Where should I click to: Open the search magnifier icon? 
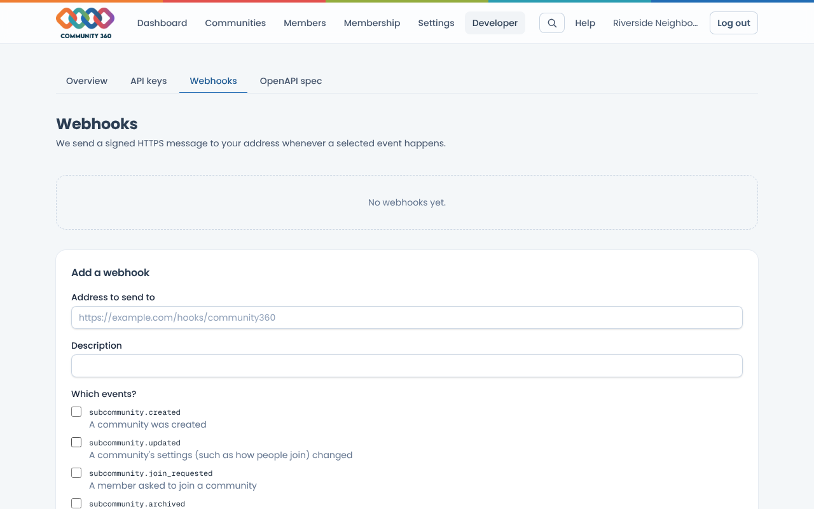[x=552, y=23]
